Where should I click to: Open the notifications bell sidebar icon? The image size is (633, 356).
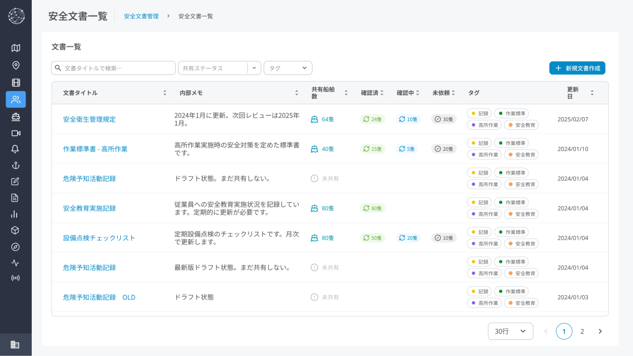[x=16, y=149]
